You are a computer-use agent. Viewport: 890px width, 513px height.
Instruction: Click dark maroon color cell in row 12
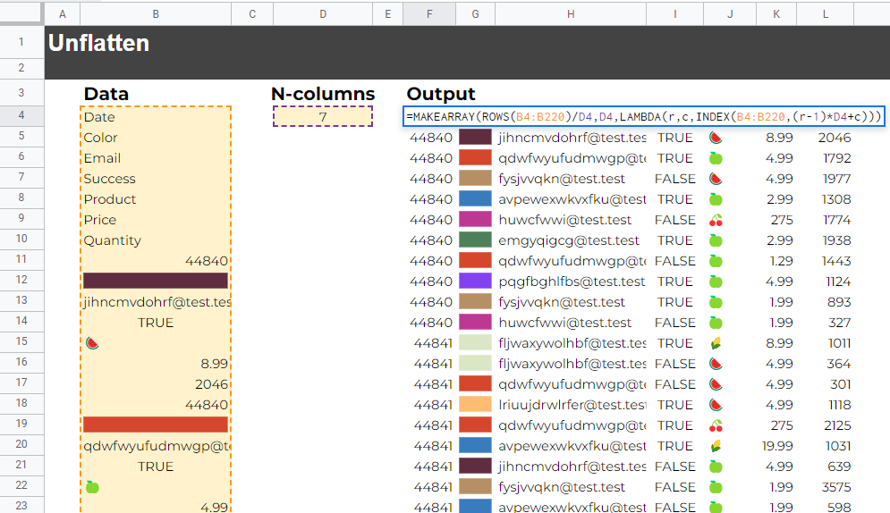tap(156, 281)
